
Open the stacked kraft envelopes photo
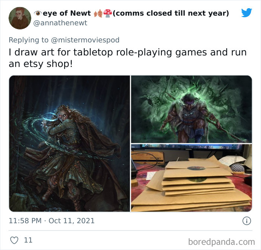(x=191, y=178)
